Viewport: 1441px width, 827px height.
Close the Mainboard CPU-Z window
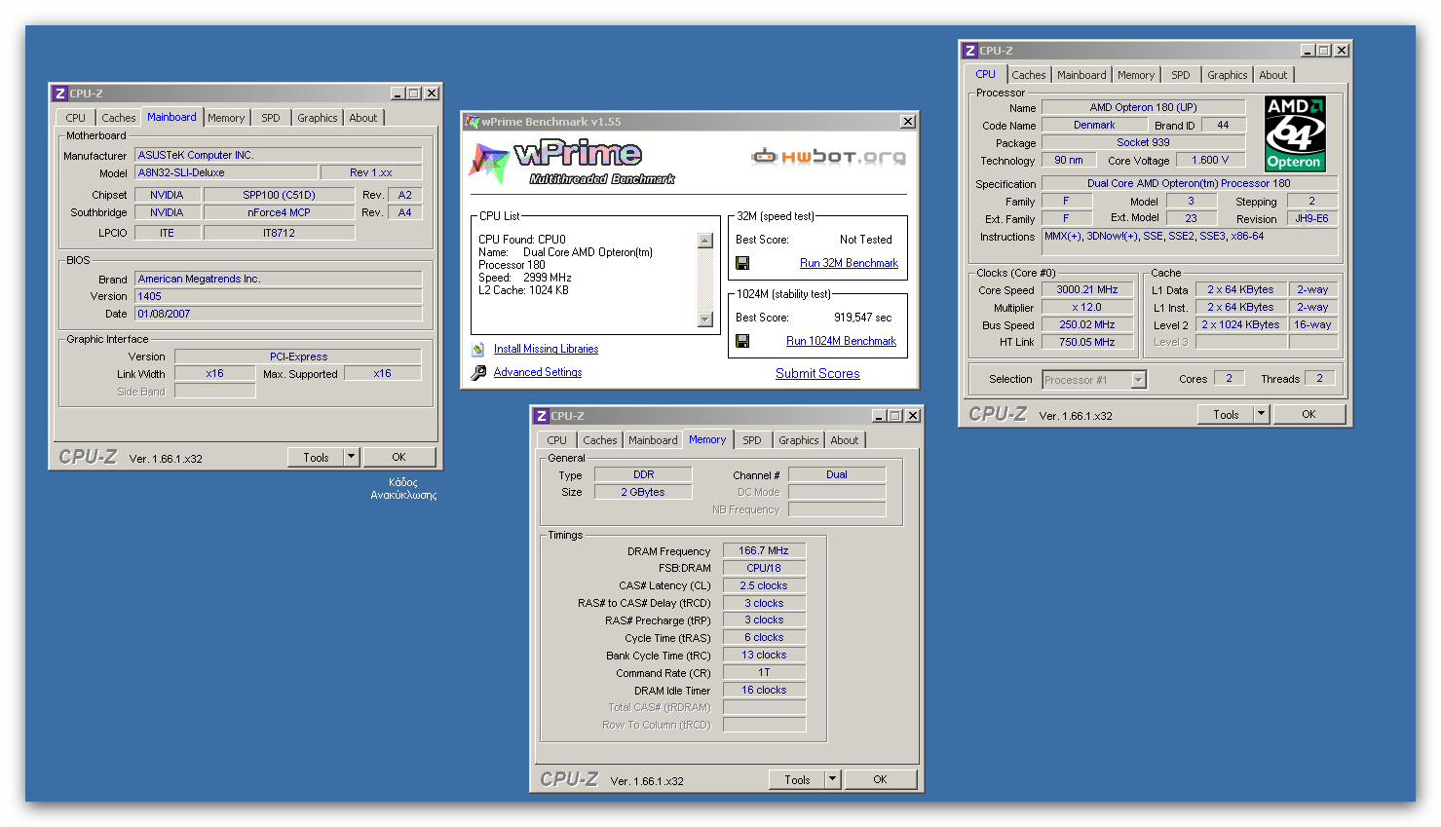432,94
